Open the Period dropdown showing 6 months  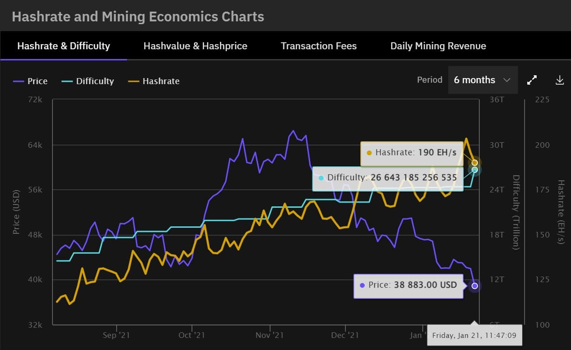pyautogui.click(x=482, y=80)
